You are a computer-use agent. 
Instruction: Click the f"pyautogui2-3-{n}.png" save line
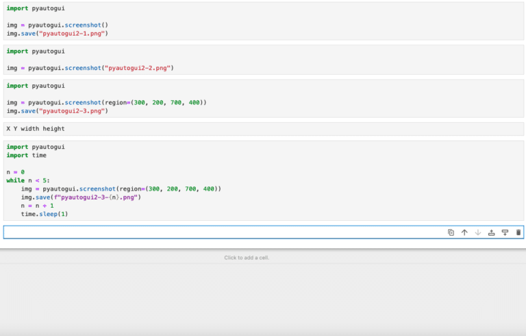(81, 197)
